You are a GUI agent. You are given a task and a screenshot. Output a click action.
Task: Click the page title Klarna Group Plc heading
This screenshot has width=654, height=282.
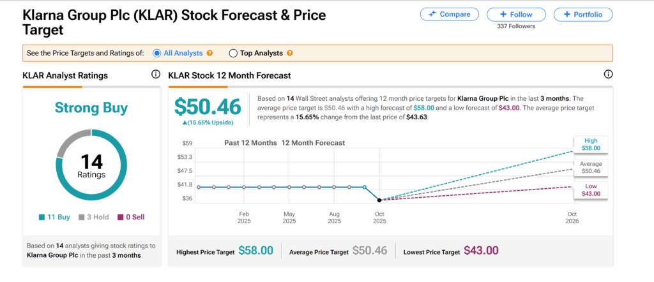point(174,22)
